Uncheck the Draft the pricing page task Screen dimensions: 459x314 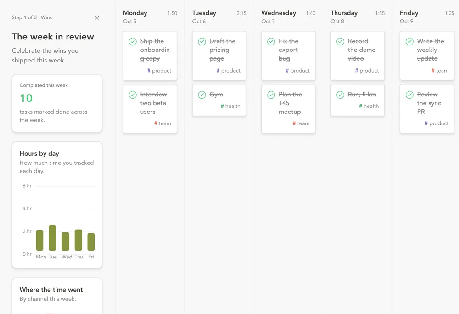(202, 42)
